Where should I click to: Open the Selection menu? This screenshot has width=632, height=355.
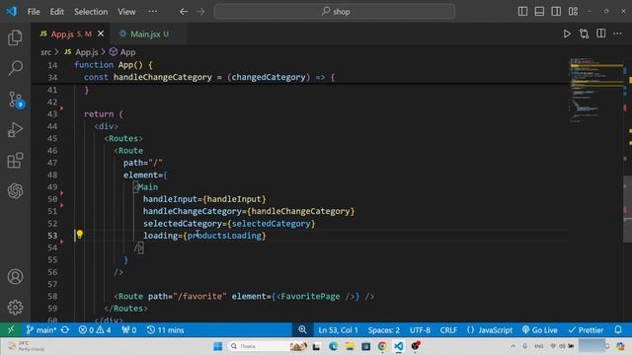click(91, 12)
